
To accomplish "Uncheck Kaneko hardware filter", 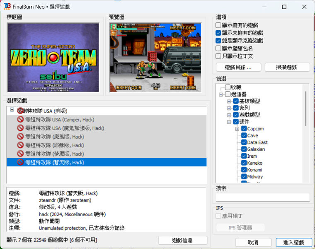I will coord(244,163).
